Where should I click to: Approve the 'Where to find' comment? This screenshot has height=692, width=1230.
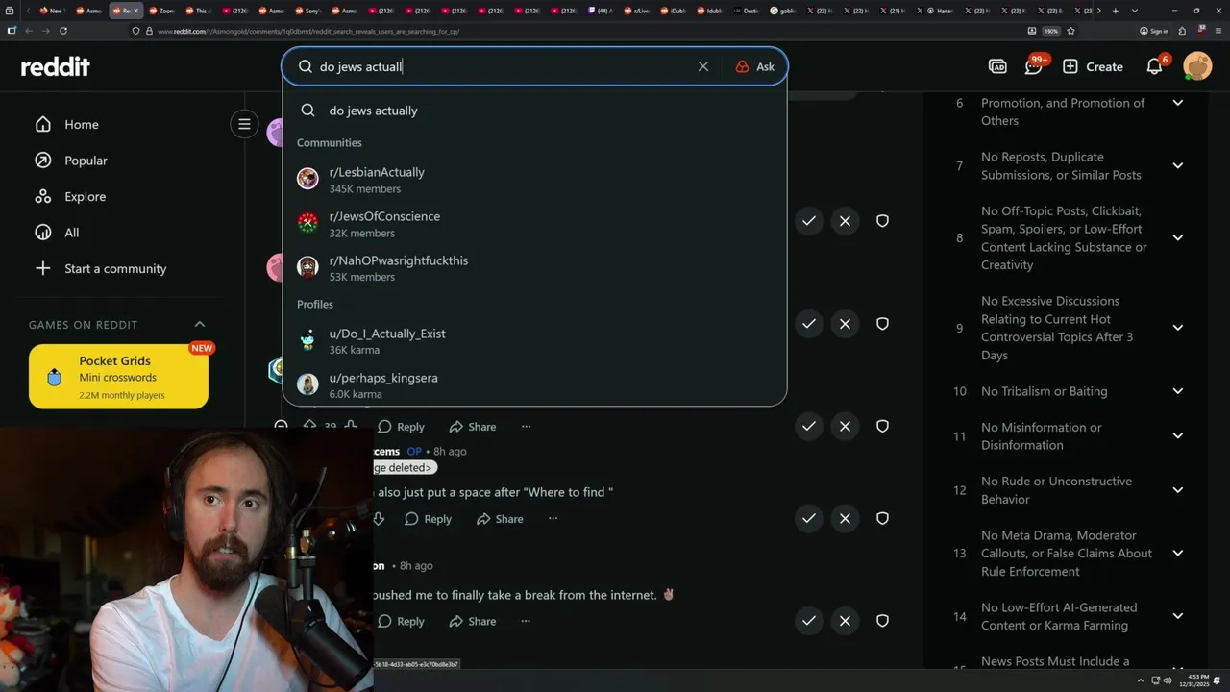(x=809, y=518)
